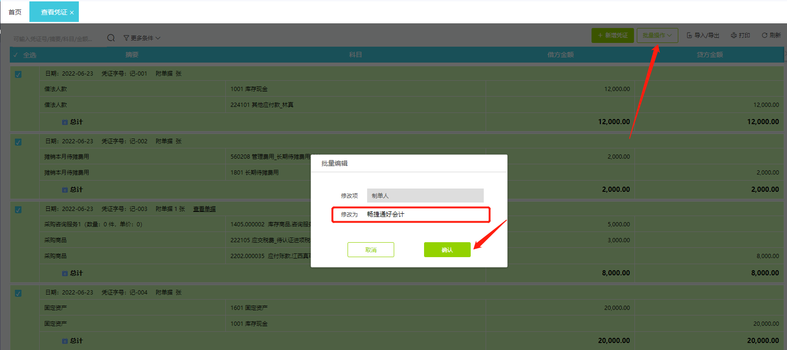This screenshot has width=787, height=350.
Task: Click the 3,000.00 debit amount
Action: (619, 240)
